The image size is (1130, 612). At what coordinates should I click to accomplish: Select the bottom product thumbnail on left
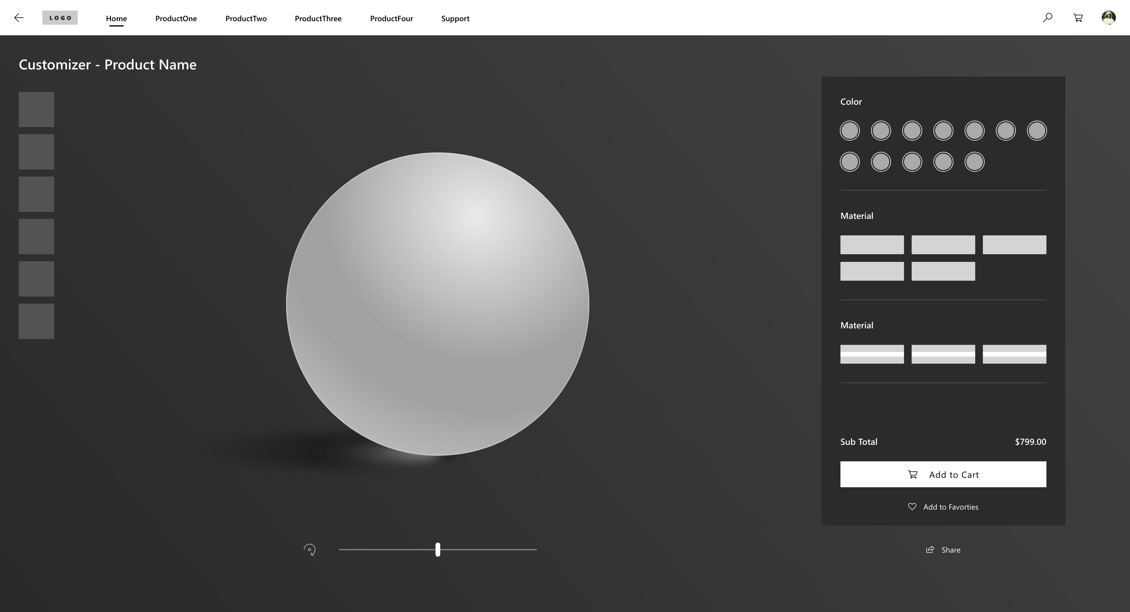click(x=36, y=321)
